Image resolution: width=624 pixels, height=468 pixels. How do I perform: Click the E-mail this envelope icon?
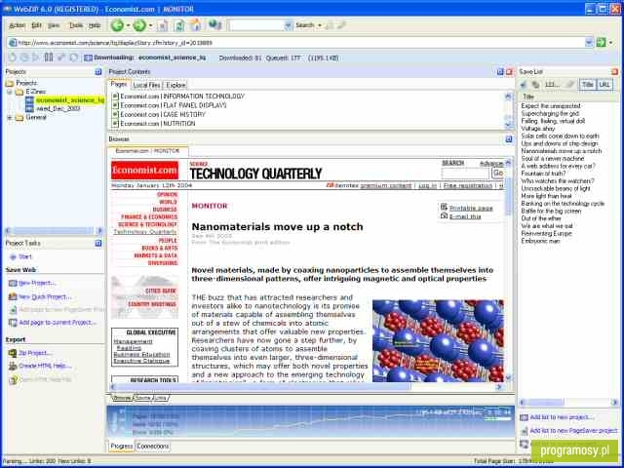coord(445,215)
